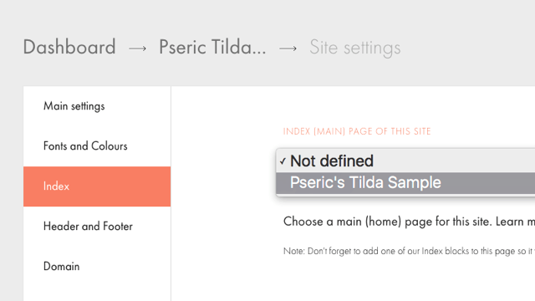Click the note about Index blocks
535x301 pixels.
tap(409, 251)
